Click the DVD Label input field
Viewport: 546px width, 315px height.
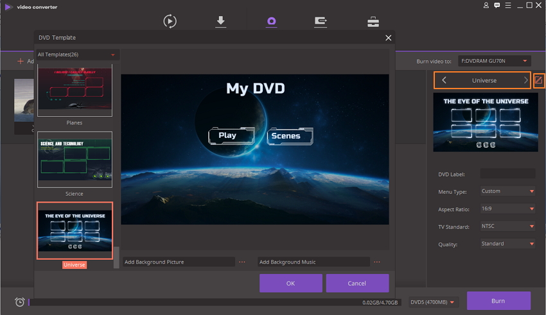pos(507,174)
